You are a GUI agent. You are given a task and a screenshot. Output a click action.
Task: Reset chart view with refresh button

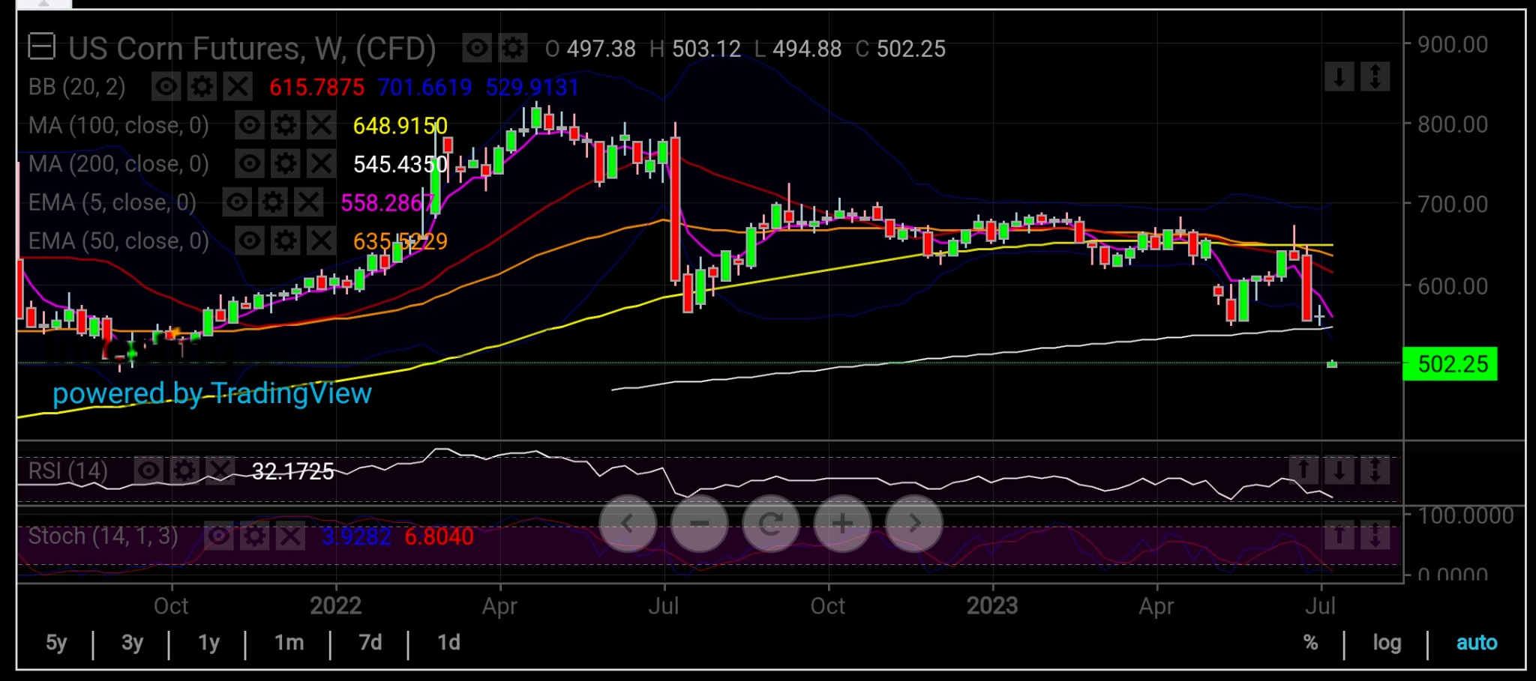pos(770,524)
